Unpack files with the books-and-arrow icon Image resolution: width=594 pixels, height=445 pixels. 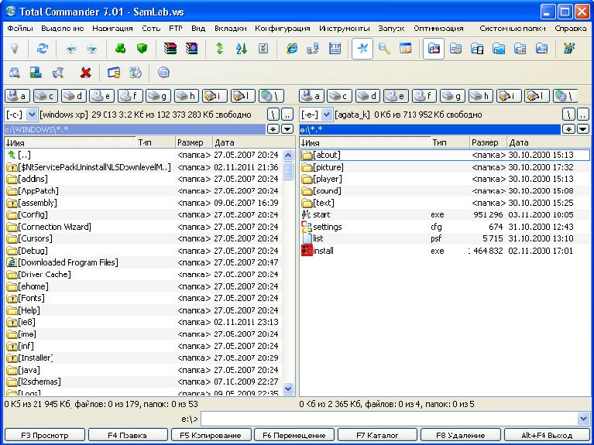192,49
